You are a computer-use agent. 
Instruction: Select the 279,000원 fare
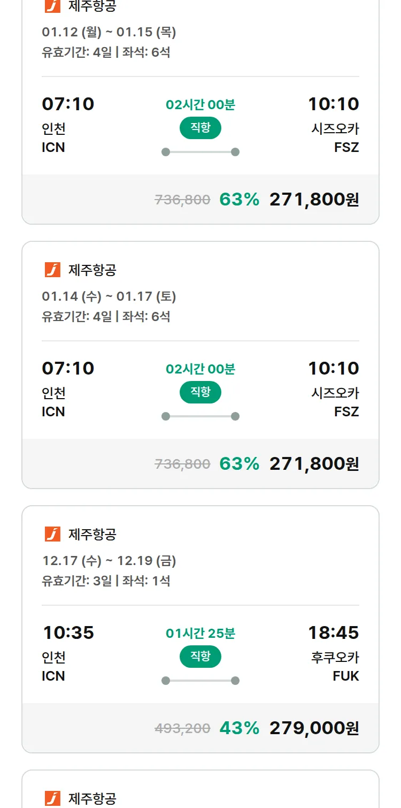click(314, 728)
